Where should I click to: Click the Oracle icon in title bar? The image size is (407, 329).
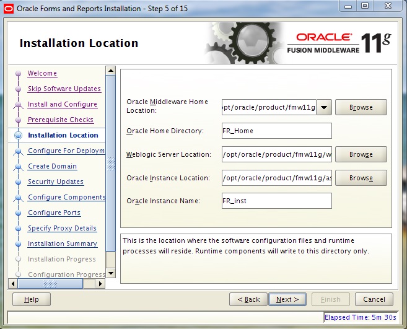coord(7,7)
